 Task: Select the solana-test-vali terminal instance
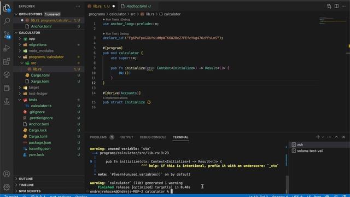(319, 151)
